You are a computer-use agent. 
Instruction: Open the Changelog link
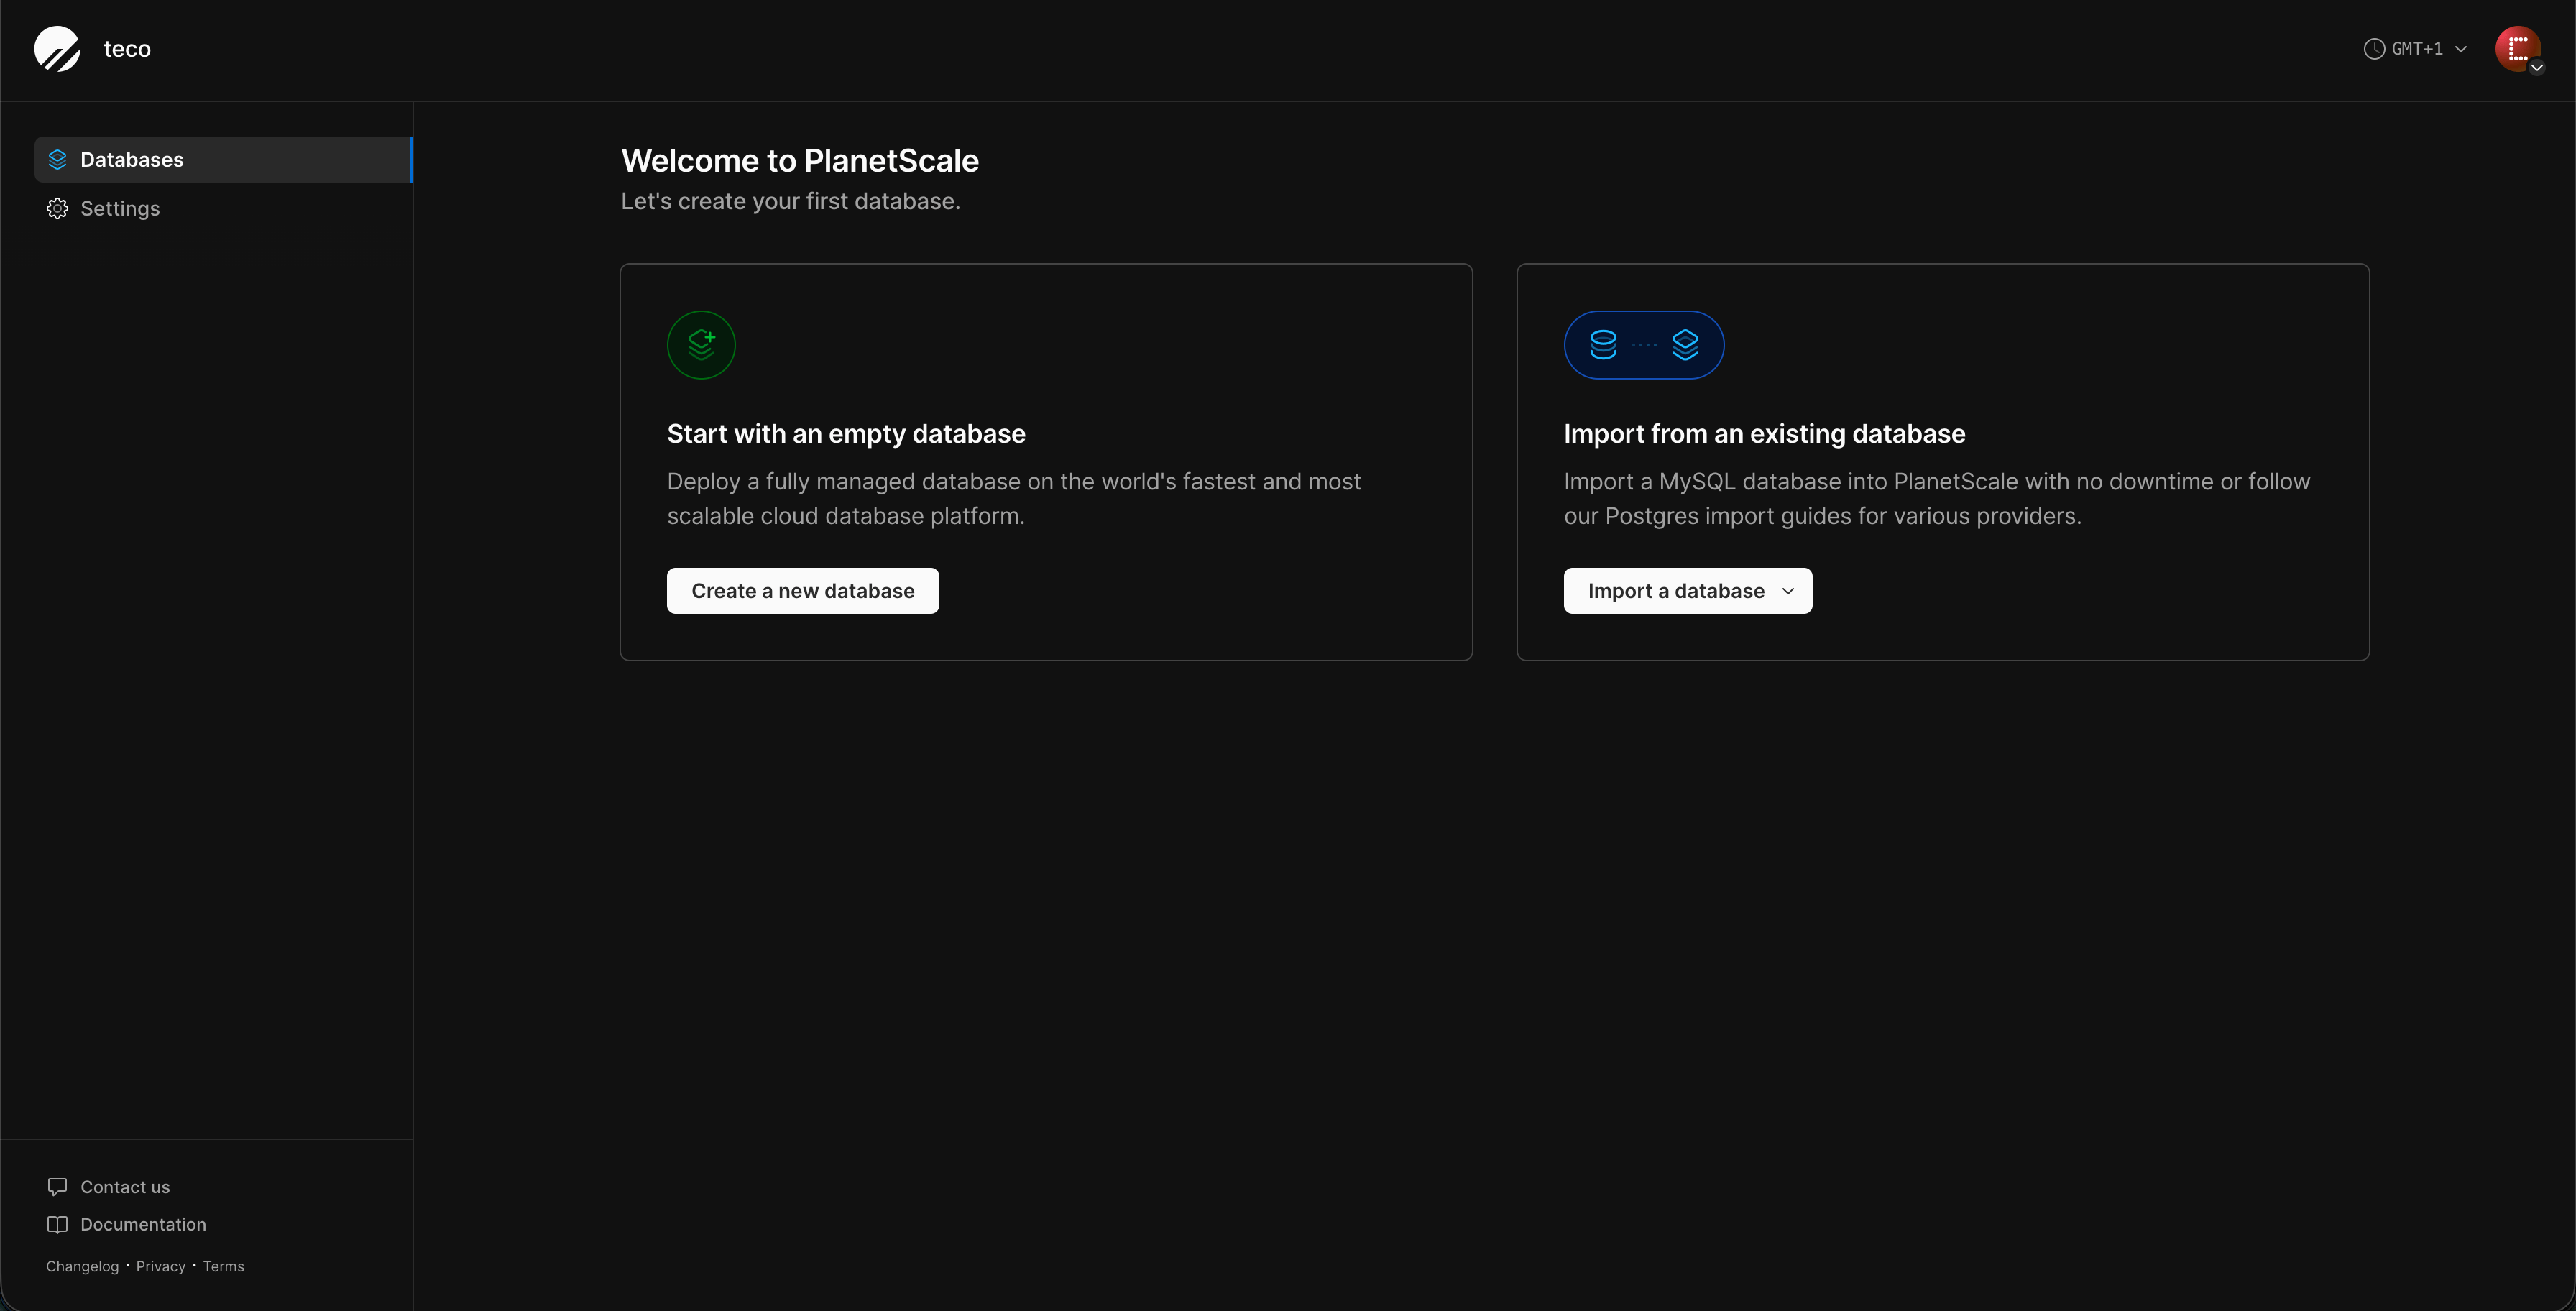82,1266
